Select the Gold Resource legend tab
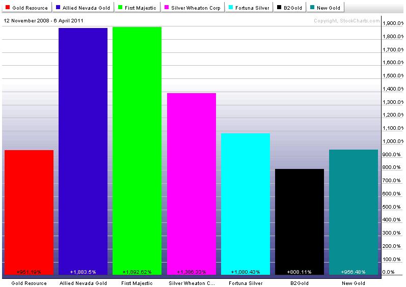 [27, 8]
